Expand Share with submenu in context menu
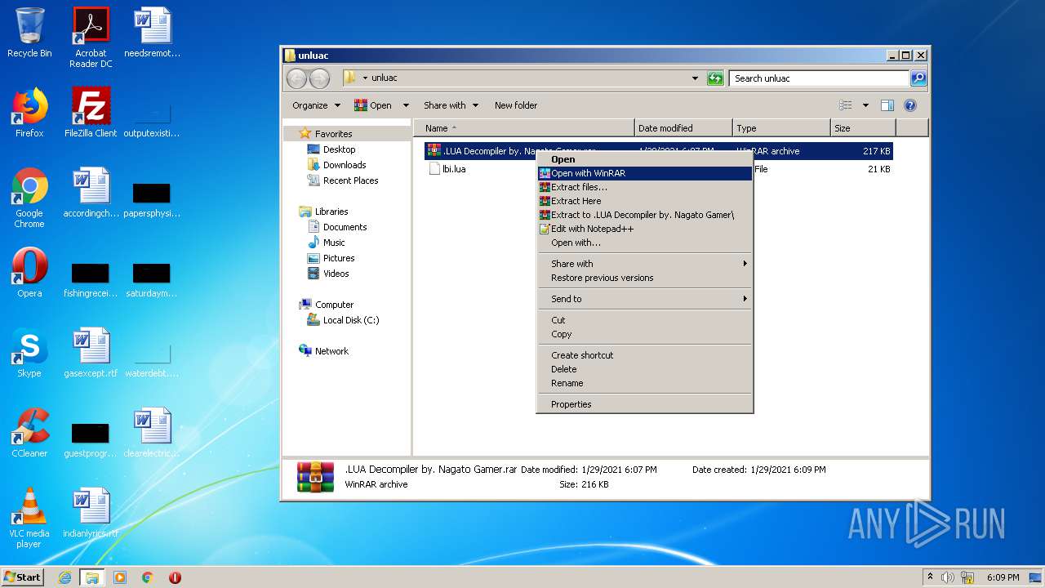1045x588 pixels. point(644,264)
